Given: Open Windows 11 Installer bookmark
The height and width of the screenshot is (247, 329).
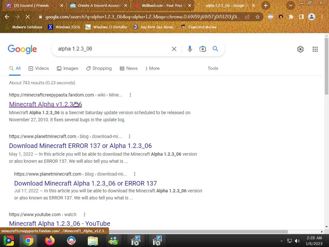Looking at the screenshot, I should click(107, 27).
